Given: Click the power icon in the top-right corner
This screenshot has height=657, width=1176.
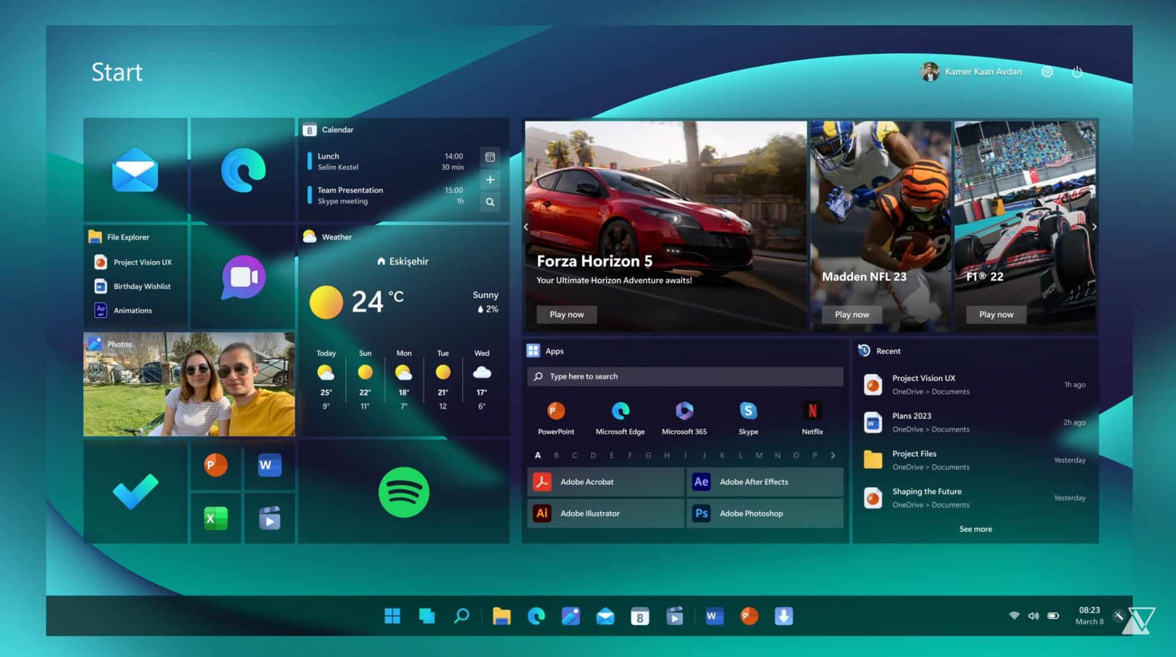Looking at the screenshot, I should [1077, 71].
